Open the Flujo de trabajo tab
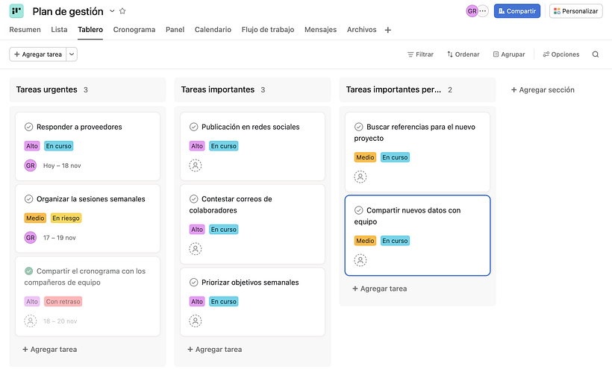 pos(268,30)
